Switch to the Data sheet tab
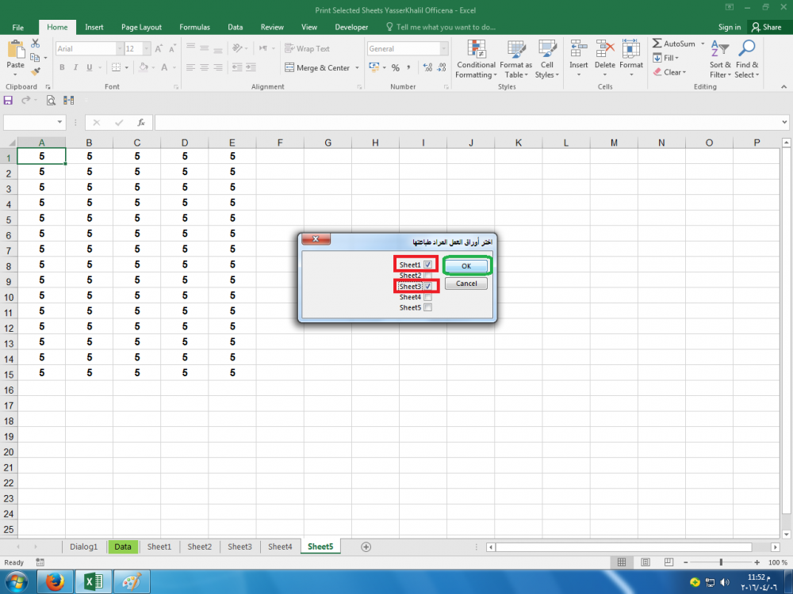793x594 pixels. 123,547
